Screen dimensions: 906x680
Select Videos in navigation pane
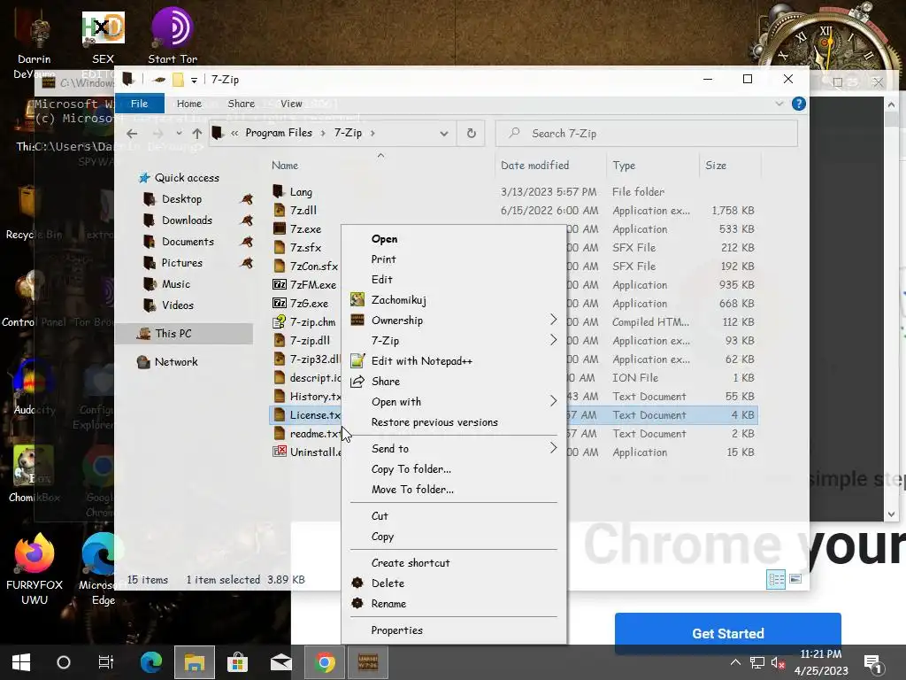pos(177,305)
